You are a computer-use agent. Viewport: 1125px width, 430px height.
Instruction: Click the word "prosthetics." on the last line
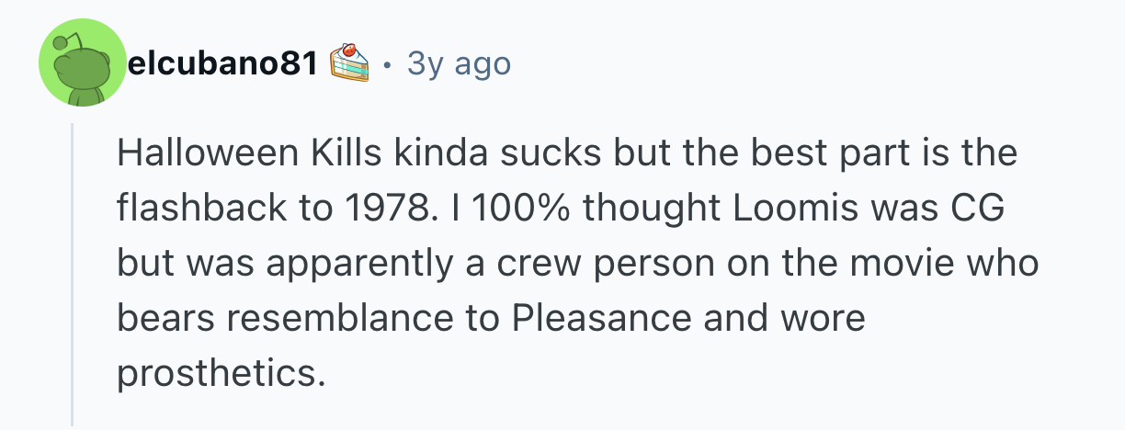(x=222, y=374)
